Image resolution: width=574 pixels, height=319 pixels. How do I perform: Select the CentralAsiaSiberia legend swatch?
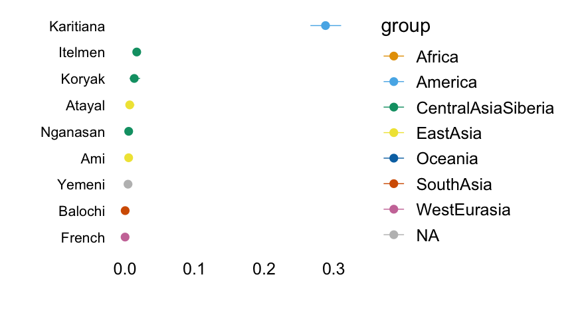(393, 108)
